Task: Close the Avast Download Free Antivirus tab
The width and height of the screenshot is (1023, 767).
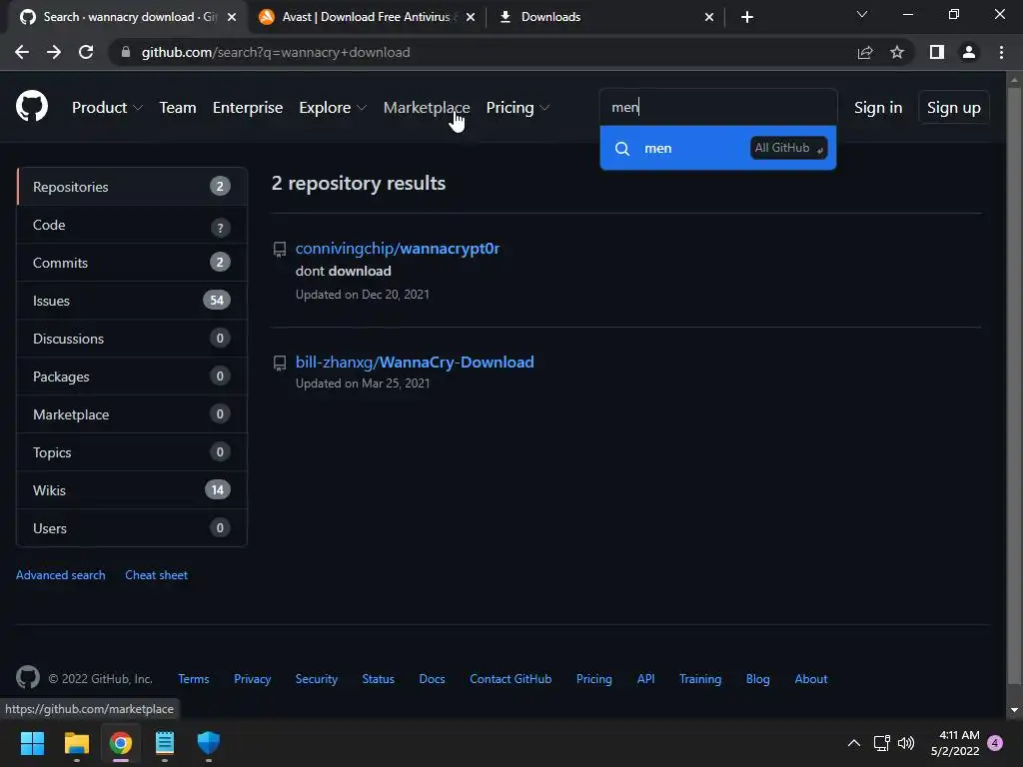Action: point(471,17)
